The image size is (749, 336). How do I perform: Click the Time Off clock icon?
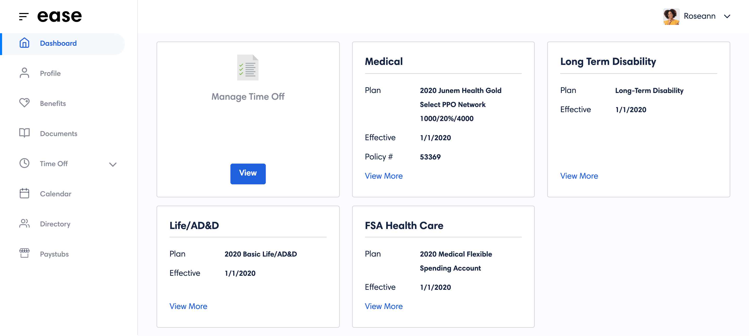pyautogui.click(x=24, y=163)
